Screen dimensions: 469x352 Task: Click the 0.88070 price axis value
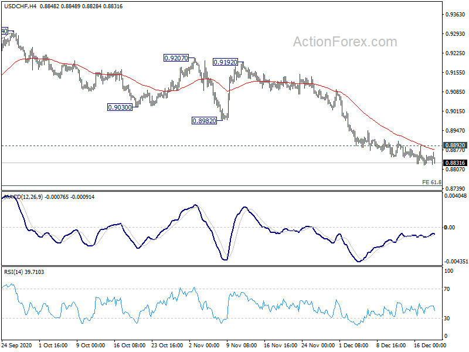[456, 170]
